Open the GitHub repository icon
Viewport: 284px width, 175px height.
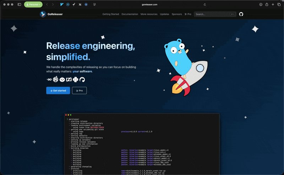(241, 14)
